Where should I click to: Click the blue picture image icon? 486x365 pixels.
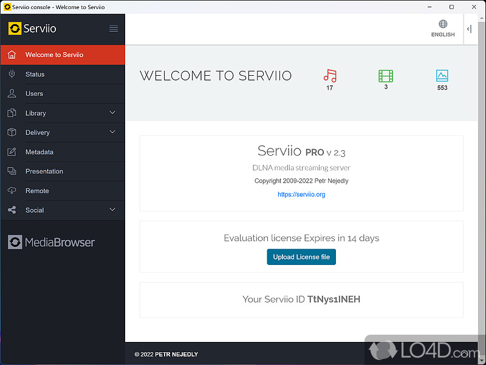[442, 76]
